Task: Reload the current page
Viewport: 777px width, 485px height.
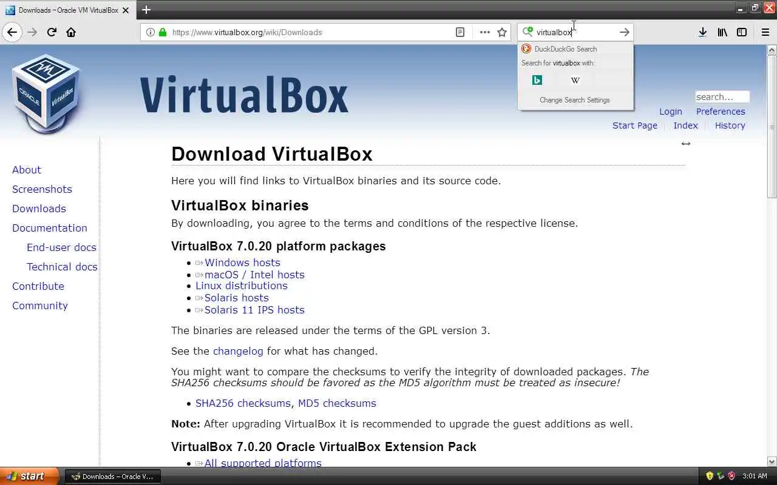Action: click(52, 32)
